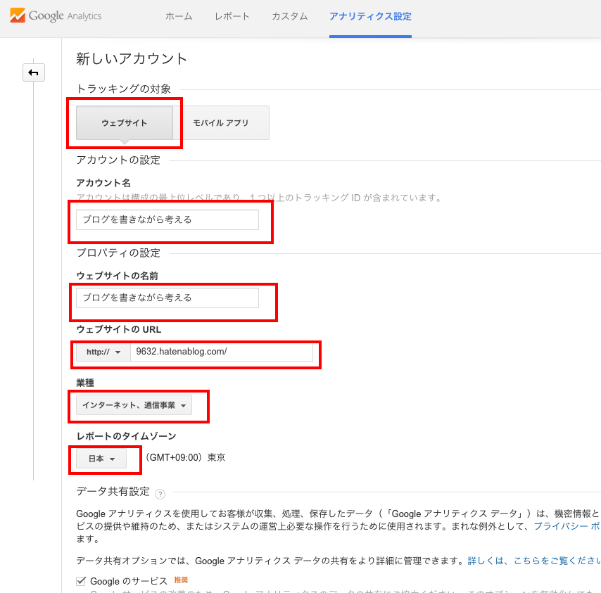Switch to the ホーム tab
This screenshot has height=593, width=601.
178,16
